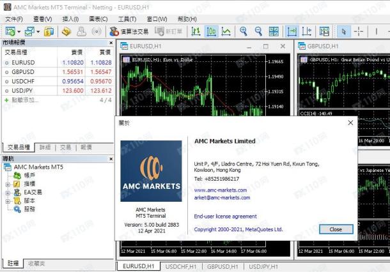Open the 查看(V) menu
The height and width of the screenshot is (272, 390).
pyautogui.click(x=43, y=19)
